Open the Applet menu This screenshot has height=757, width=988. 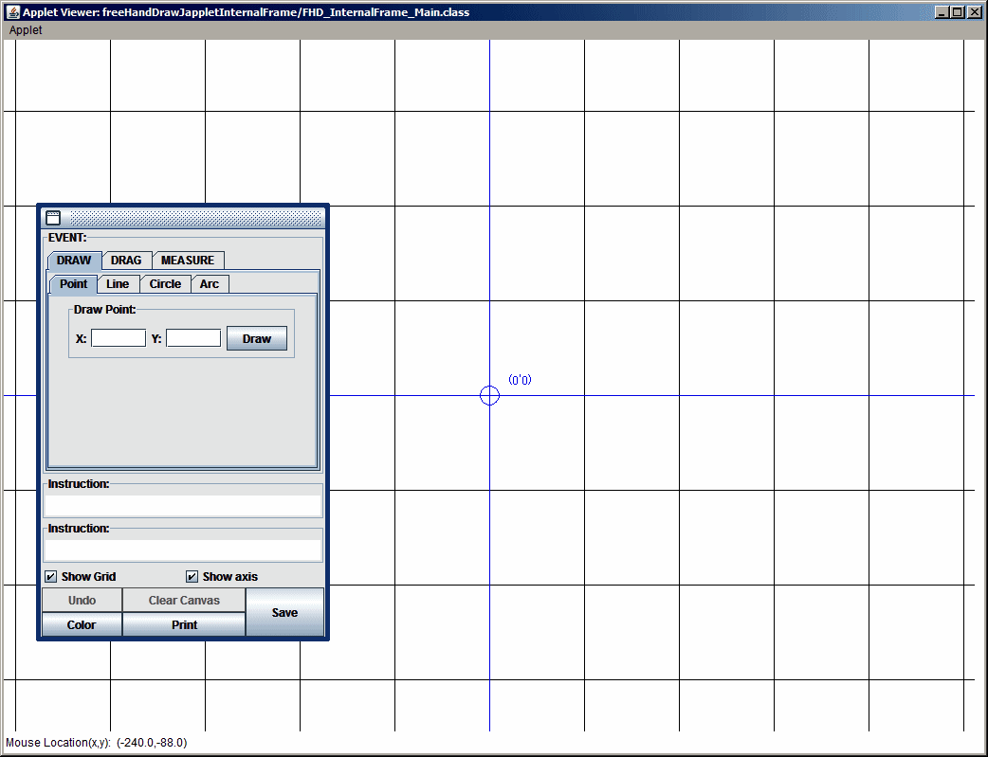pos(26,30)
